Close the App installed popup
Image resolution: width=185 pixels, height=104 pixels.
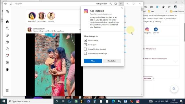tap(122, 8)
